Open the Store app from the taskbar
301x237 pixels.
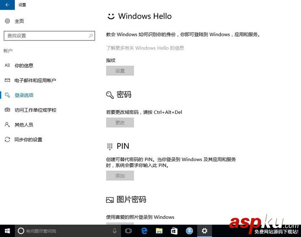(174, 231)
